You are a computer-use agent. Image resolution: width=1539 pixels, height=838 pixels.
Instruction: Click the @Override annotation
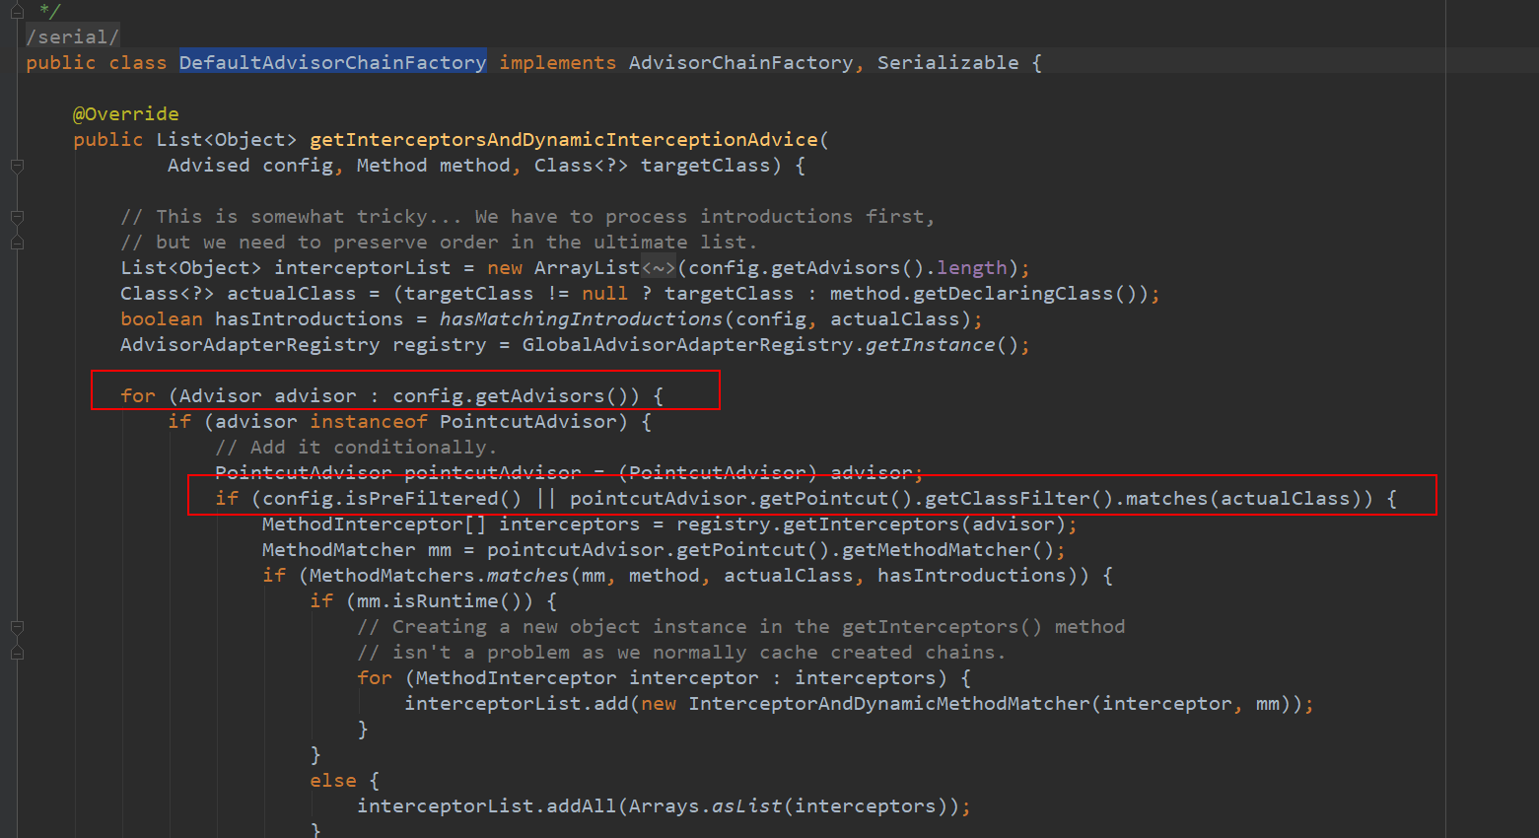pyautogui.click(x=126, y=113)
